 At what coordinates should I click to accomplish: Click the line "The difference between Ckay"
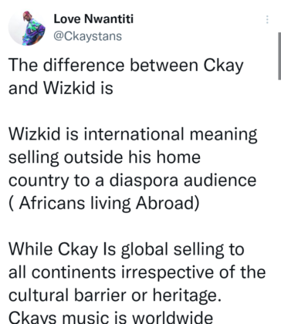coord(126,66)
